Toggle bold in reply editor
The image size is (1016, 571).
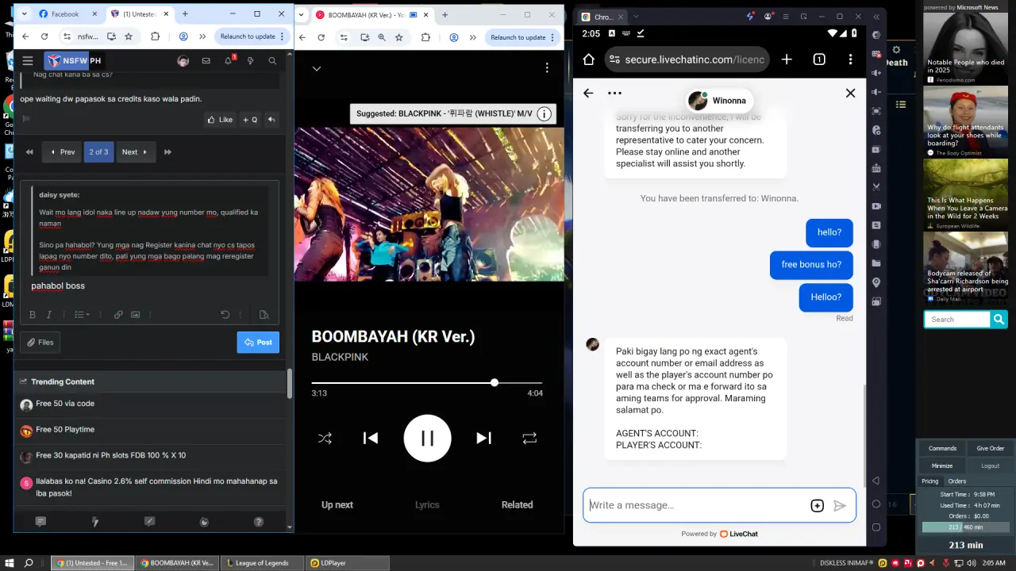(x=33, y=315)
